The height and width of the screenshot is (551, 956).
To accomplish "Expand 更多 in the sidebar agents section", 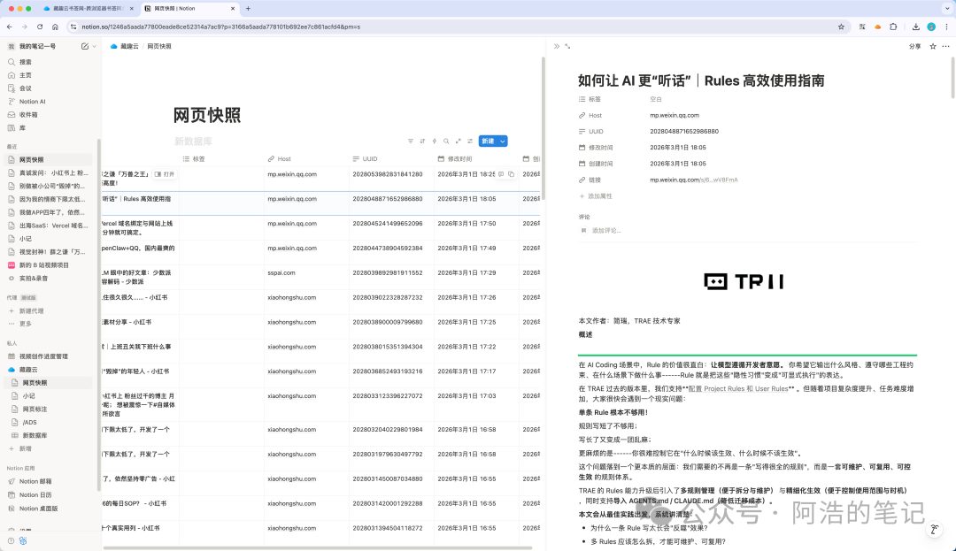I will tap(25, 324).
